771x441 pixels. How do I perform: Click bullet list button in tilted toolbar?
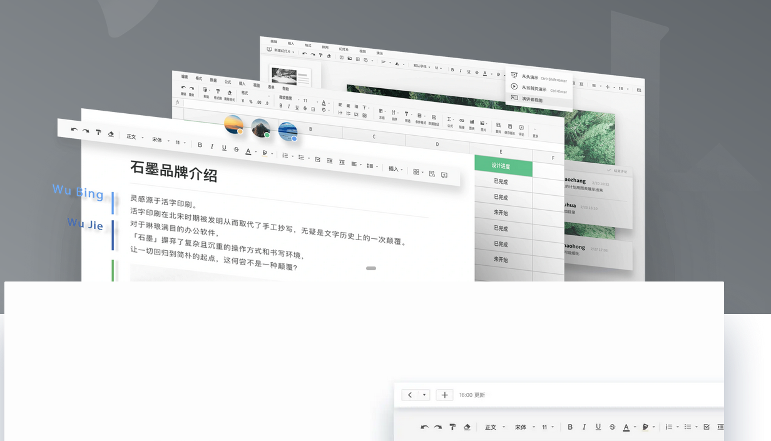303,157
